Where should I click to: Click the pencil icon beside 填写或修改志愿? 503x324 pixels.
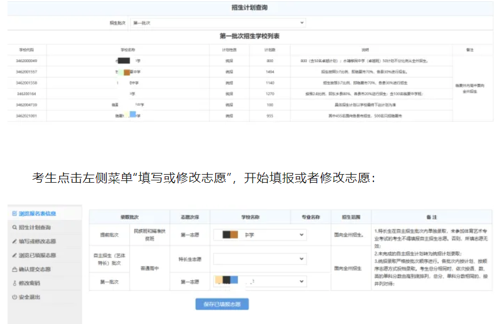click(14, 241)
